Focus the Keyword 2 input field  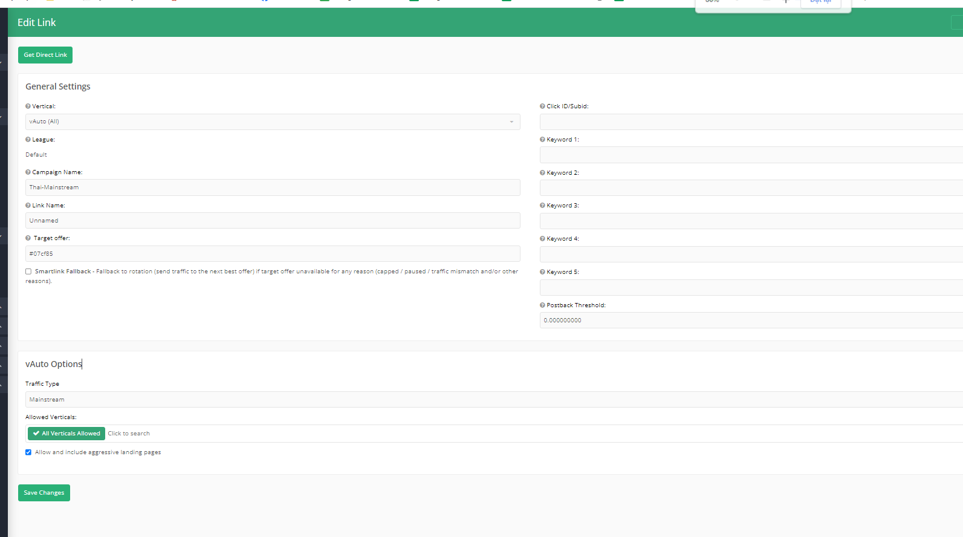coord(751,188)
